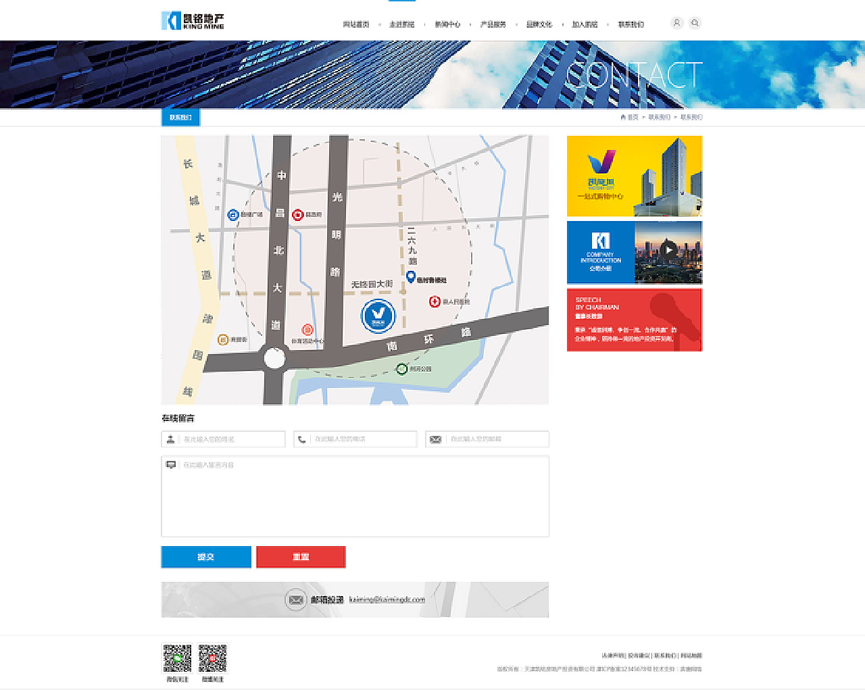Open the 走进凯铭 navigation item

(x=401, y=24)
